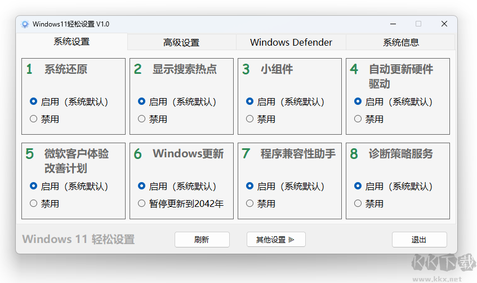Open the 系统信息 tab

pyautogui.click(x=400, y=42)
